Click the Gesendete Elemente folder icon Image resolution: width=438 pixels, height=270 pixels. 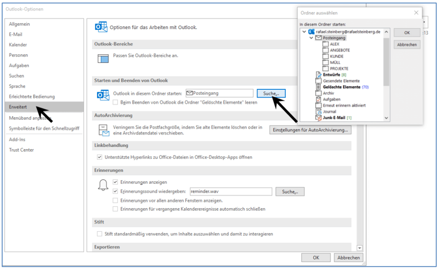tap(318, 81)
